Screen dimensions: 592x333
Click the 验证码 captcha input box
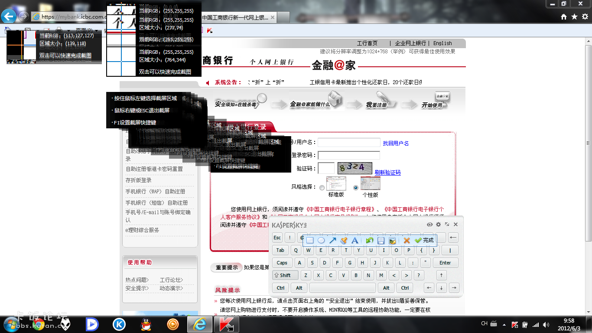[x=326, y=168]
